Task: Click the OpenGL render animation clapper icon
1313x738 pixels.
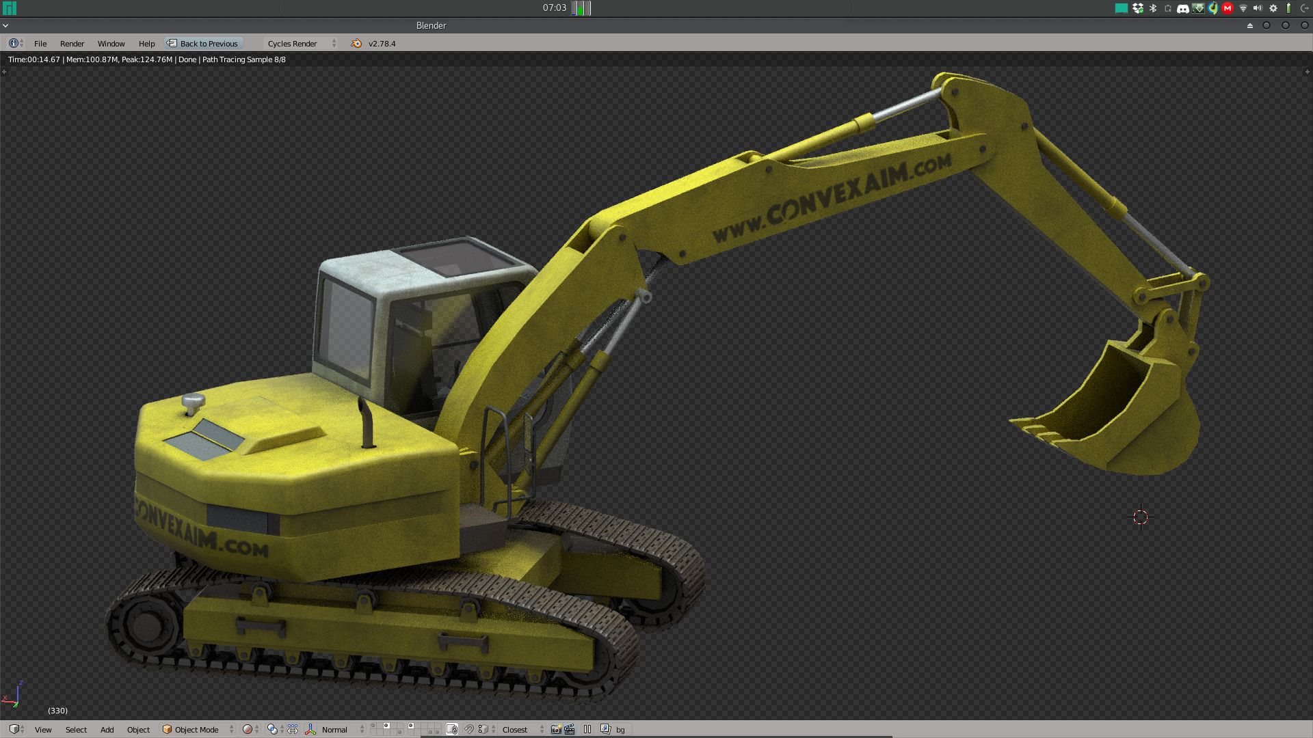Action: pyautogui.click(x=569, y=729)
